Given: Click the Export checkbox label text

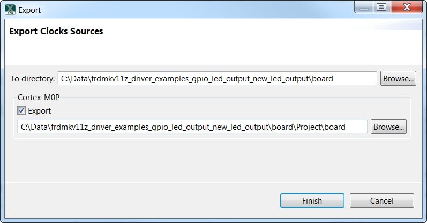Looking at the screenshot, I should pos(40,111).
